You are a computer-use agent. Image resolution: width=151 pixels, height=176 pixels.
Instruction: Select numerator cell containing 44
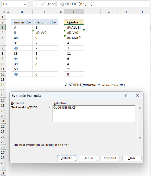22,59
